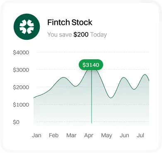The image size is (162, 153).
Task: Click the $200 savings amount
Action: [x=81, y=34]
